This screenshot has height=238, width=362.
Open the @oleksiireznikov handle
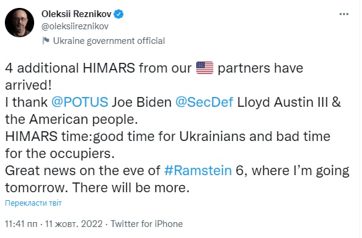click(x=75, y=26)
